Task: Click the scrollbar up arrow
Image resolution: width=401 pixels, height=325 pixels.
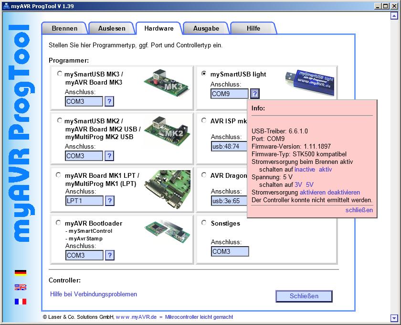Action: pyautogui.click(x=394, y=16)
